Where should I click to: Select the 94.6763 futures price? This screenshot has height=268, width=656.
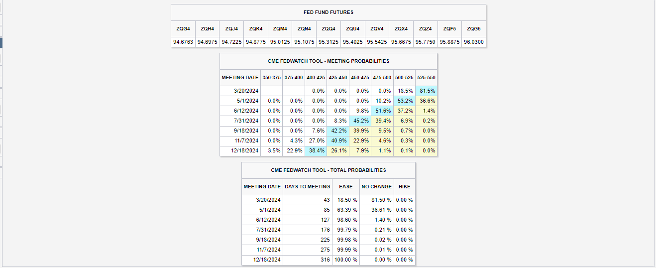point(183,42)
